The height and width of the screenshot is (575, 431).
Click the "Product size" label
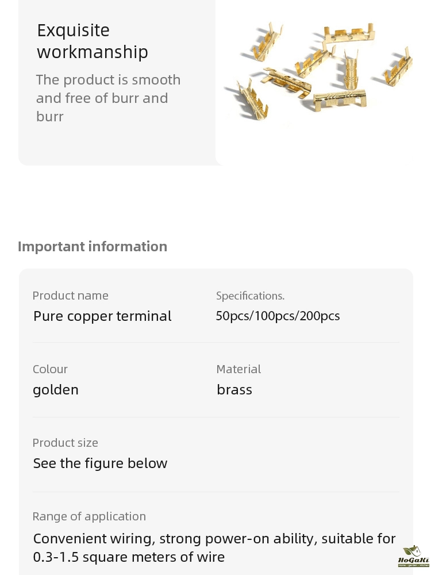click(x=65, y=443)
